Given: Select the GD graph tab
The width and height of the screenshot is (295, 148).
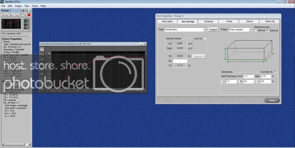Looking at the screenshot, I should tap(42, 89).
